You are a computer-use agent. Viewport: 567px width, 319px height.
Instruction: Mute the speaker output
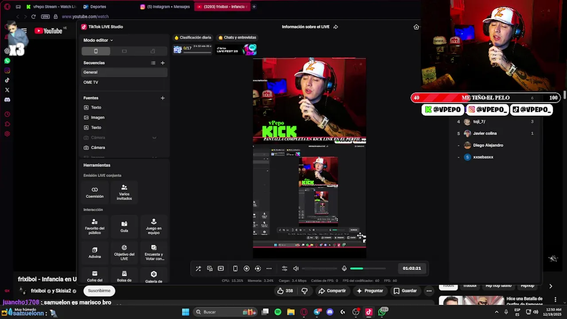(296, 268)
